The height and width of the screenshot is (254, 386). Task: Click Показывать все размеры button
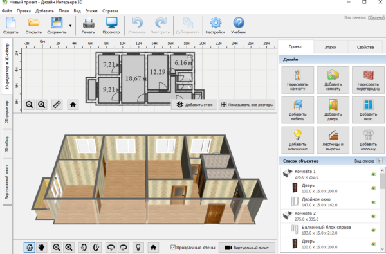(x=247, y=105)
